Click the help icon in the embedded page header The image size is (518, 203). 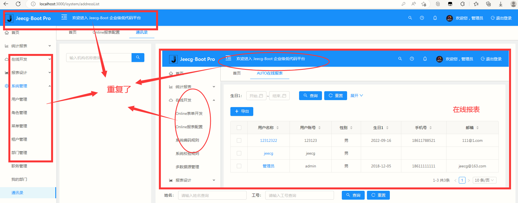coord(412,59)
